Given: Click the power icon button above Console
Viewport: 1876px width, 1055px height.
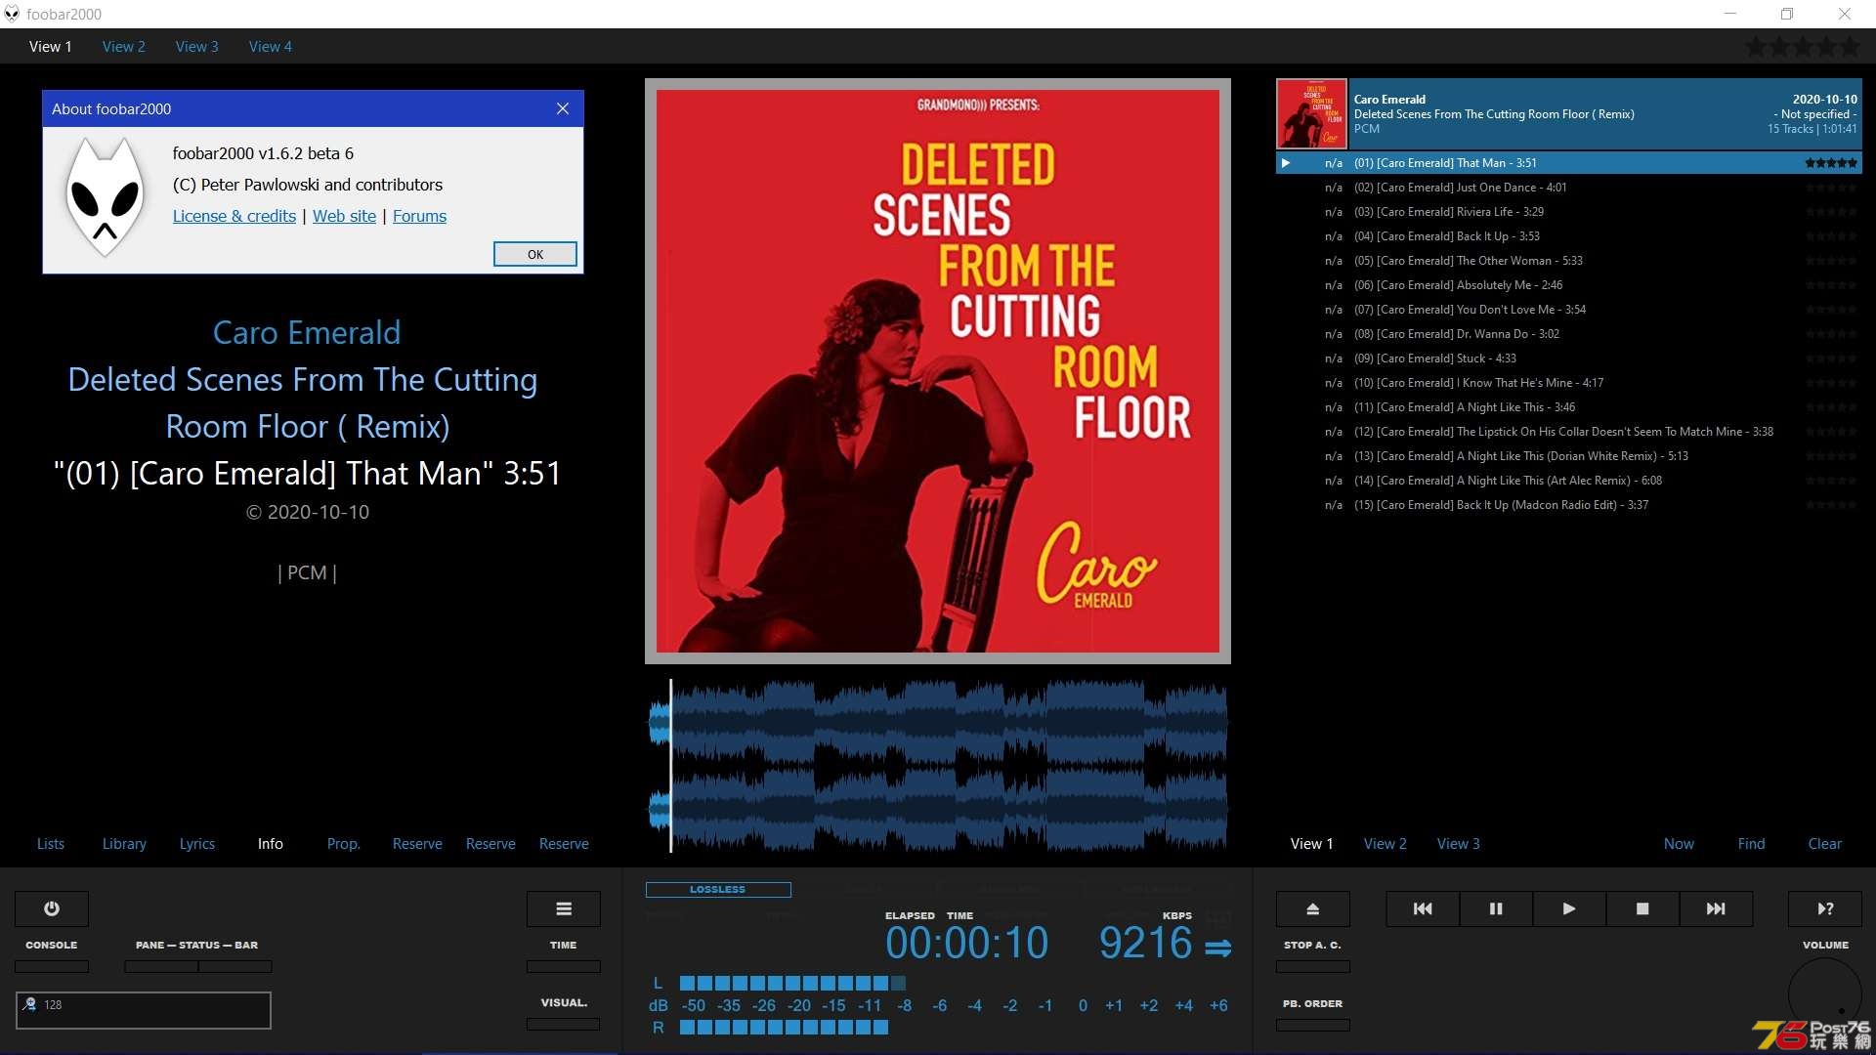Looking at the screenshot, I should (52, 908).
